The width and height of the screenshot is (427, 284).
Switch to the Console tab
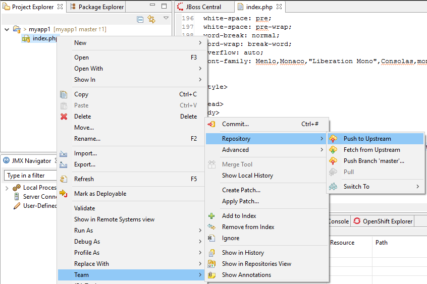[339, 221]
